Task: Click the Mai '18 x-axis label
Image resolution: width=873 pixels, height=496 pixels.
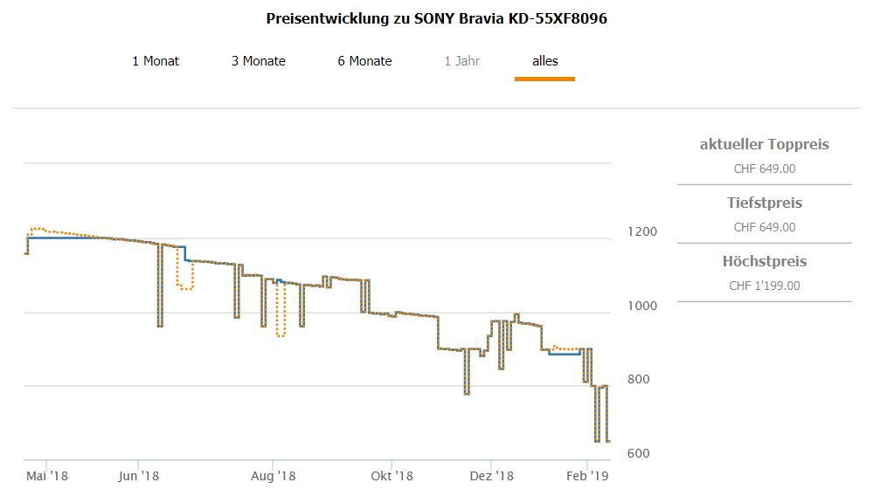Action: (x=47, y=476)
